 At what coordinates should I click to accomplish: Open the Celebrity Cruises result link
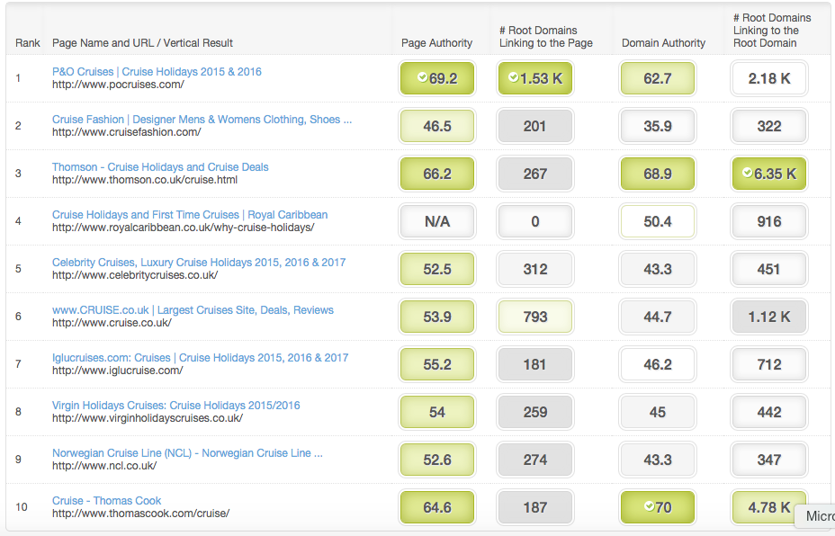tap(198, 263)
